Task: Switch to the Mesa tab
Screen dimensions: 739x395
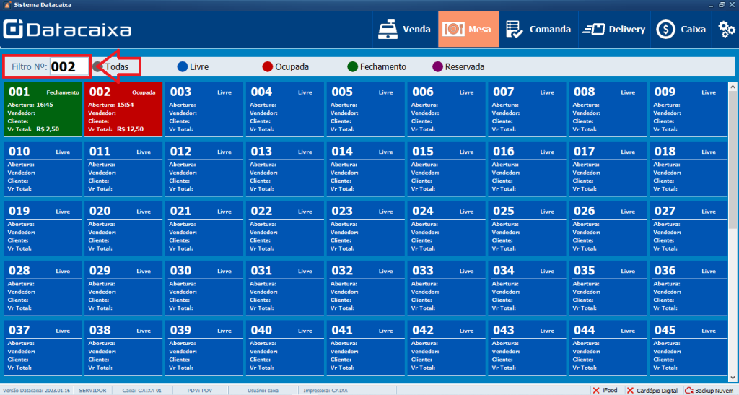Action: (468, 30)
